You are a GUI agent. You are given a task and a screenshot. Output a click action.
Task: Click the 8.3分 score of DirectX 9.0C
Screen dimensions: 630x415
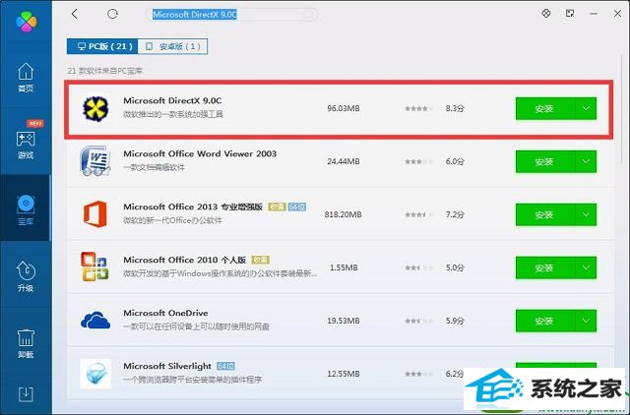pos(455,108)
